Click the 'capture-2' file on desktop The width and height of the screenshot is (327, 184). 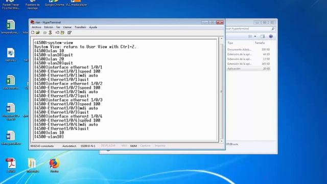point(10,55)
